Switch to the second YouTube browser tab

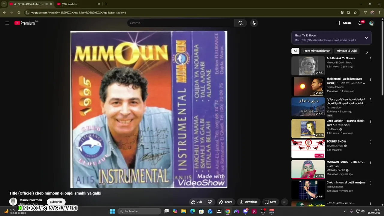[x=78, y=4]
